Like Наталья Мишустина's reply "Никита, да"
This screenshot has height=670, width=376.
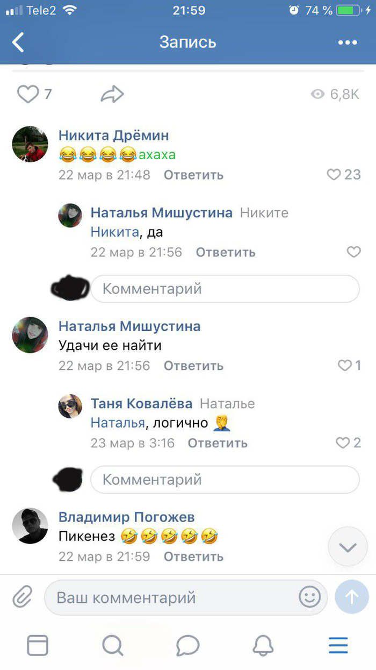coord(353,252)
